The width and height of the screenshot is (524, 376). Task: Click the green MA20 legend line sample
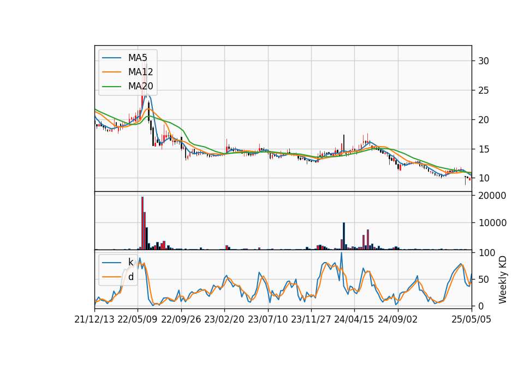111,87
